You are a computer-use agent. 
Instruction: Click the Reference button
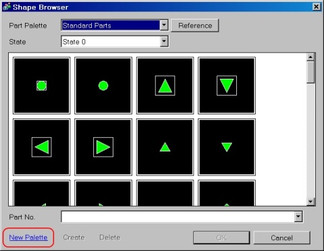tap(195, 26)
